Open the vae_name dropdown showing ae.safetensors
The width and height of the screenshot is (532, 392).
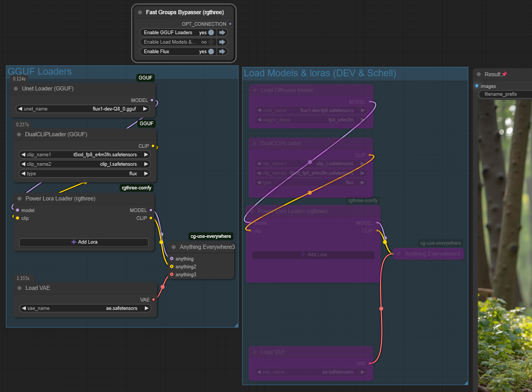(x=84, y=308)
